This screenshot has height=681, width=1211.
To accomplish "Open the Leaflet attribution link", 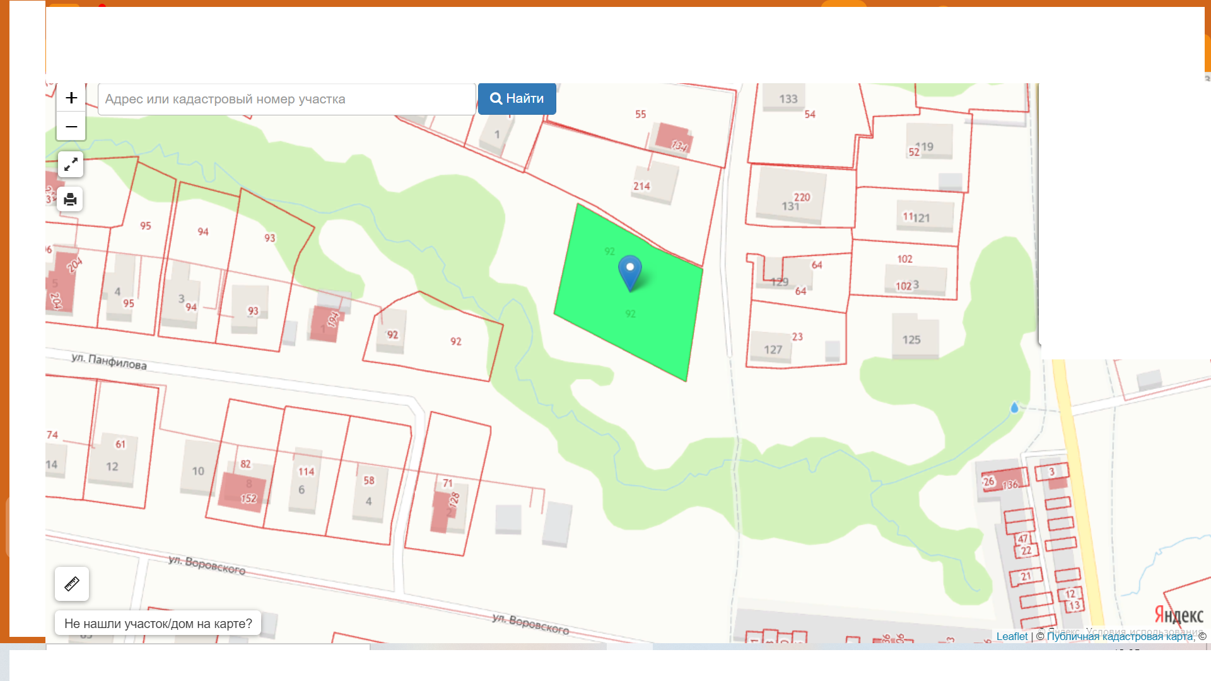I will point(1012,636).
